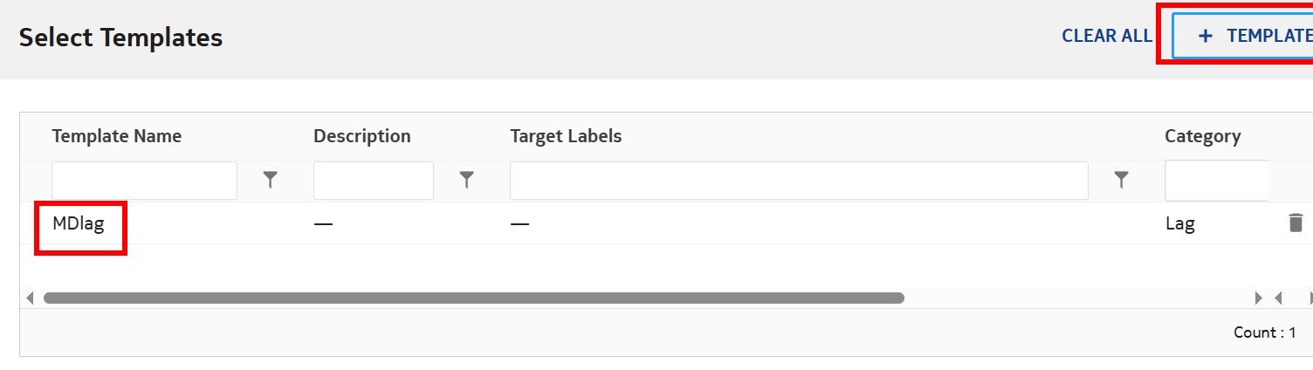Open the Target Labels filter icon
1313x370 pixels.
[x=1122, y=181]
